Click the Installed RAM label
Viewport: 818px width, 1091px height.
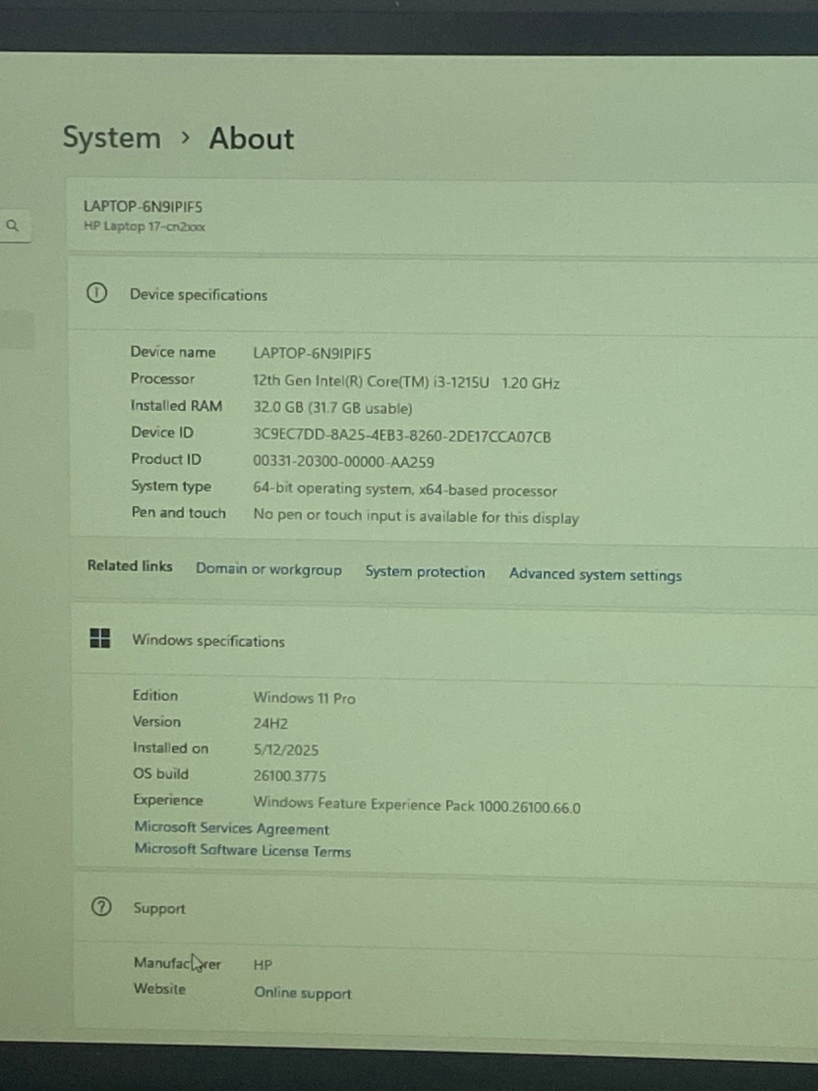[x=176, y=406]
